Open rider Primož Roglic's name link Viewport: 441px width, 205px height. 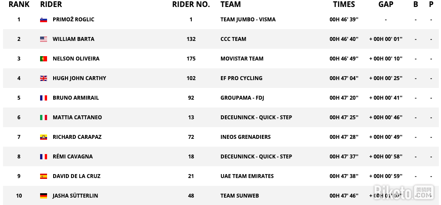[73, 20]
